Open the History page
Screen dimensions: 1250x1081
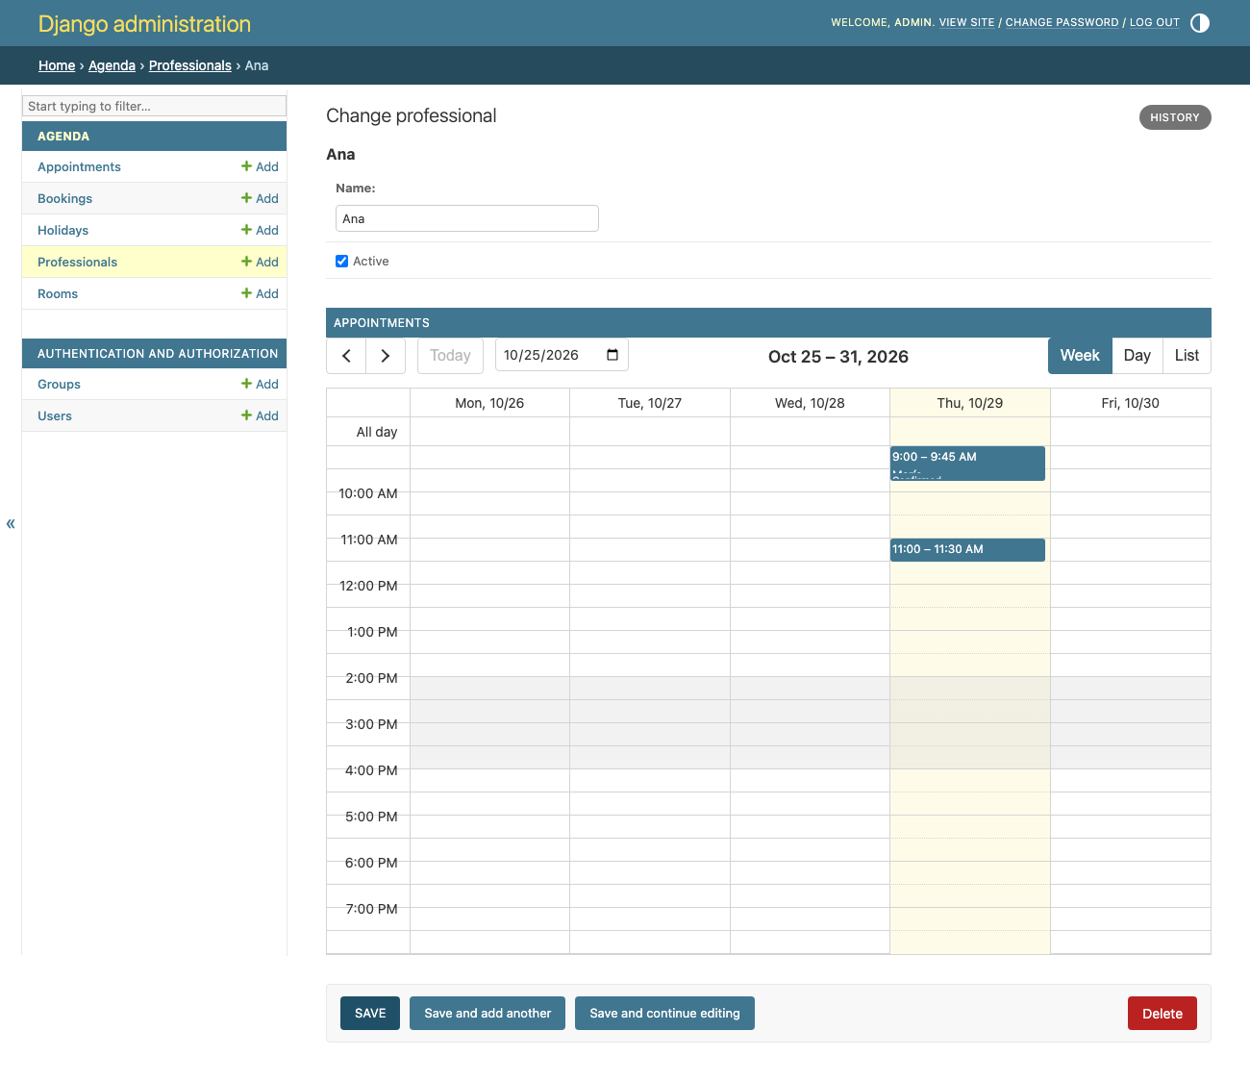pos(1175,117)
